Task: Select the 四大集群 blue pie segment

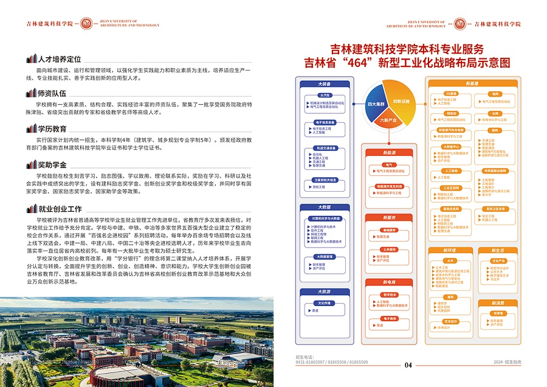Action: click(377, 104)
